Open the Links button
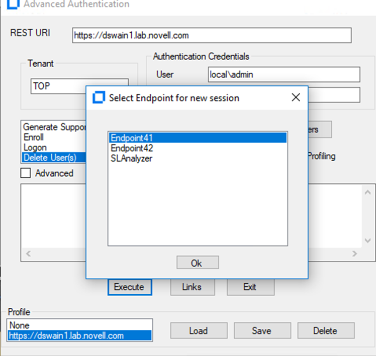The height and width of the screenshot is (356, 376). [x=193, y=287]
